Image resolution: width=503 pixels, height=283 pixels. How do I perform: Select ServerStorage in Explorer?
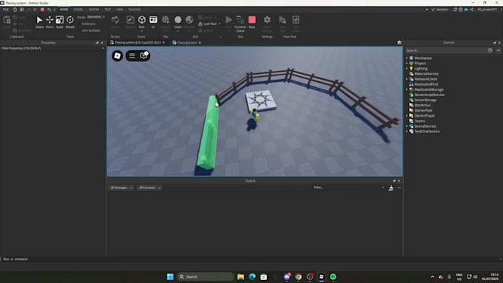tap(425, 100)
